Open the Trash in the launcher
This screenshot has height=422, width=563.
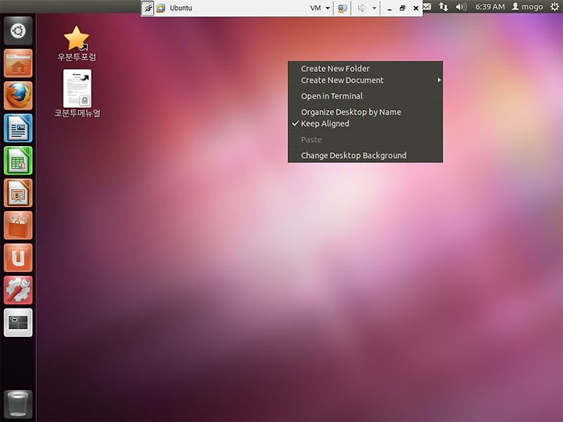[18, 404]
